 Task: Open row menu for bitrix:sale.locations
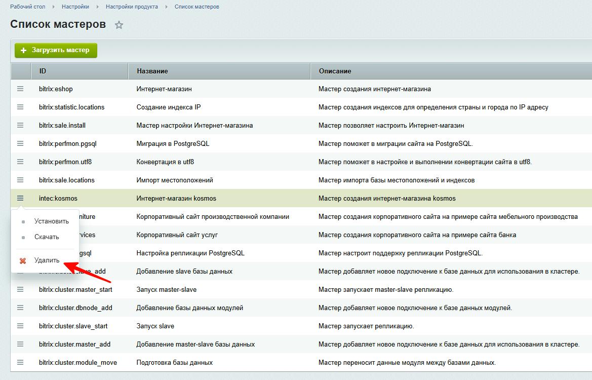[x=20, y=180]
